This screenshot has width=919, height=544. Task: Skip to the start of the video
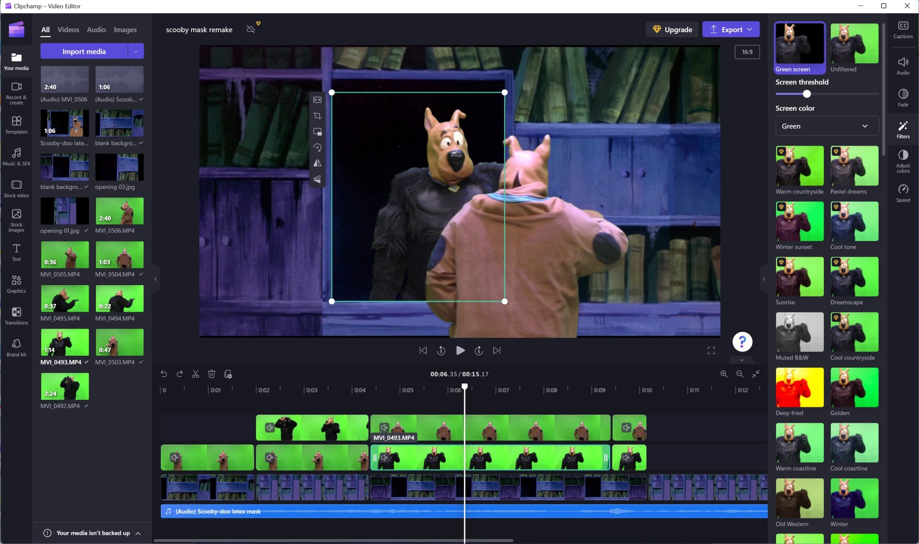pyautogui.click(x=423, y=350)
